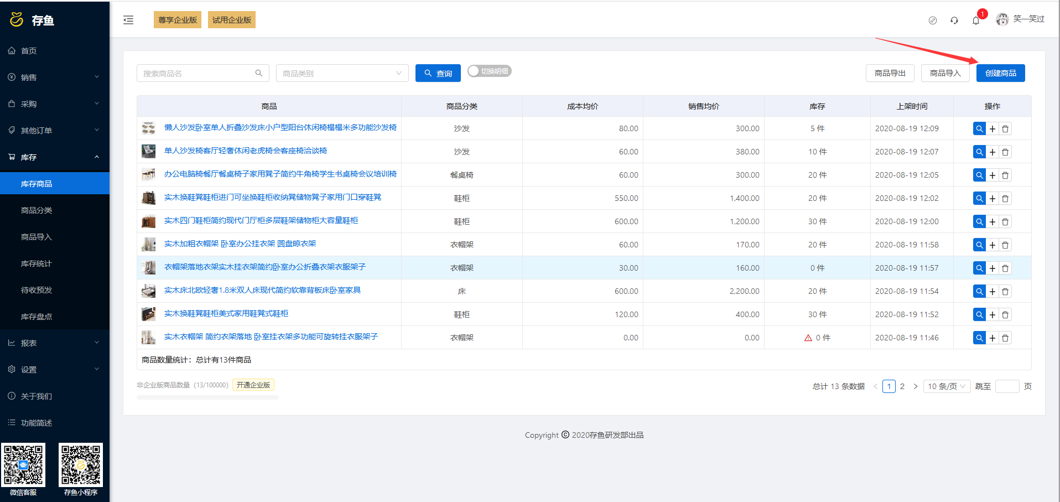The width and height of the screenshot is (1060, 502).
Task: Go to page 2
Action: [902, 386]
